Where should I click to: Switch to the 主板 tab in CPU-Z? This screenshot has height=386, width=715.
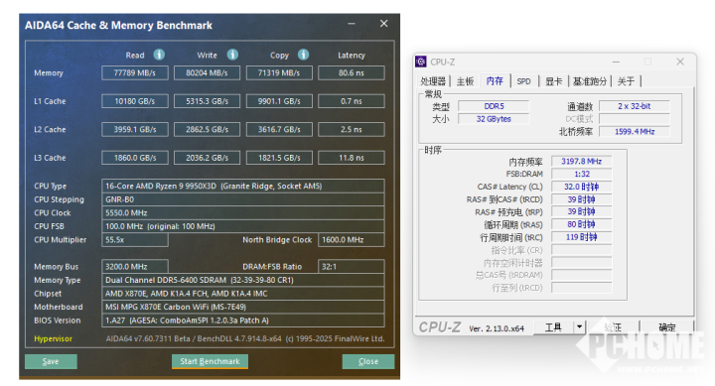[465, 81]
